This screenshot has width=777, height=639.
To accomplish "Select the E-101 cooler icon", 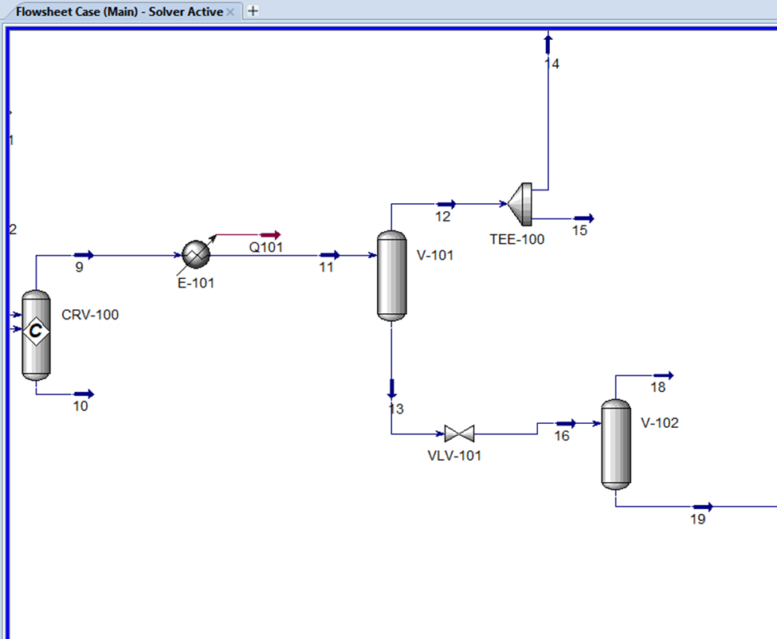I will click(196, 254).
